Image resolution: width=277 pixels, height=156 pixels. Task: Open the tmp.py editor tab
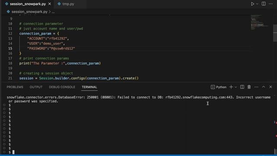tap(68, 4)
